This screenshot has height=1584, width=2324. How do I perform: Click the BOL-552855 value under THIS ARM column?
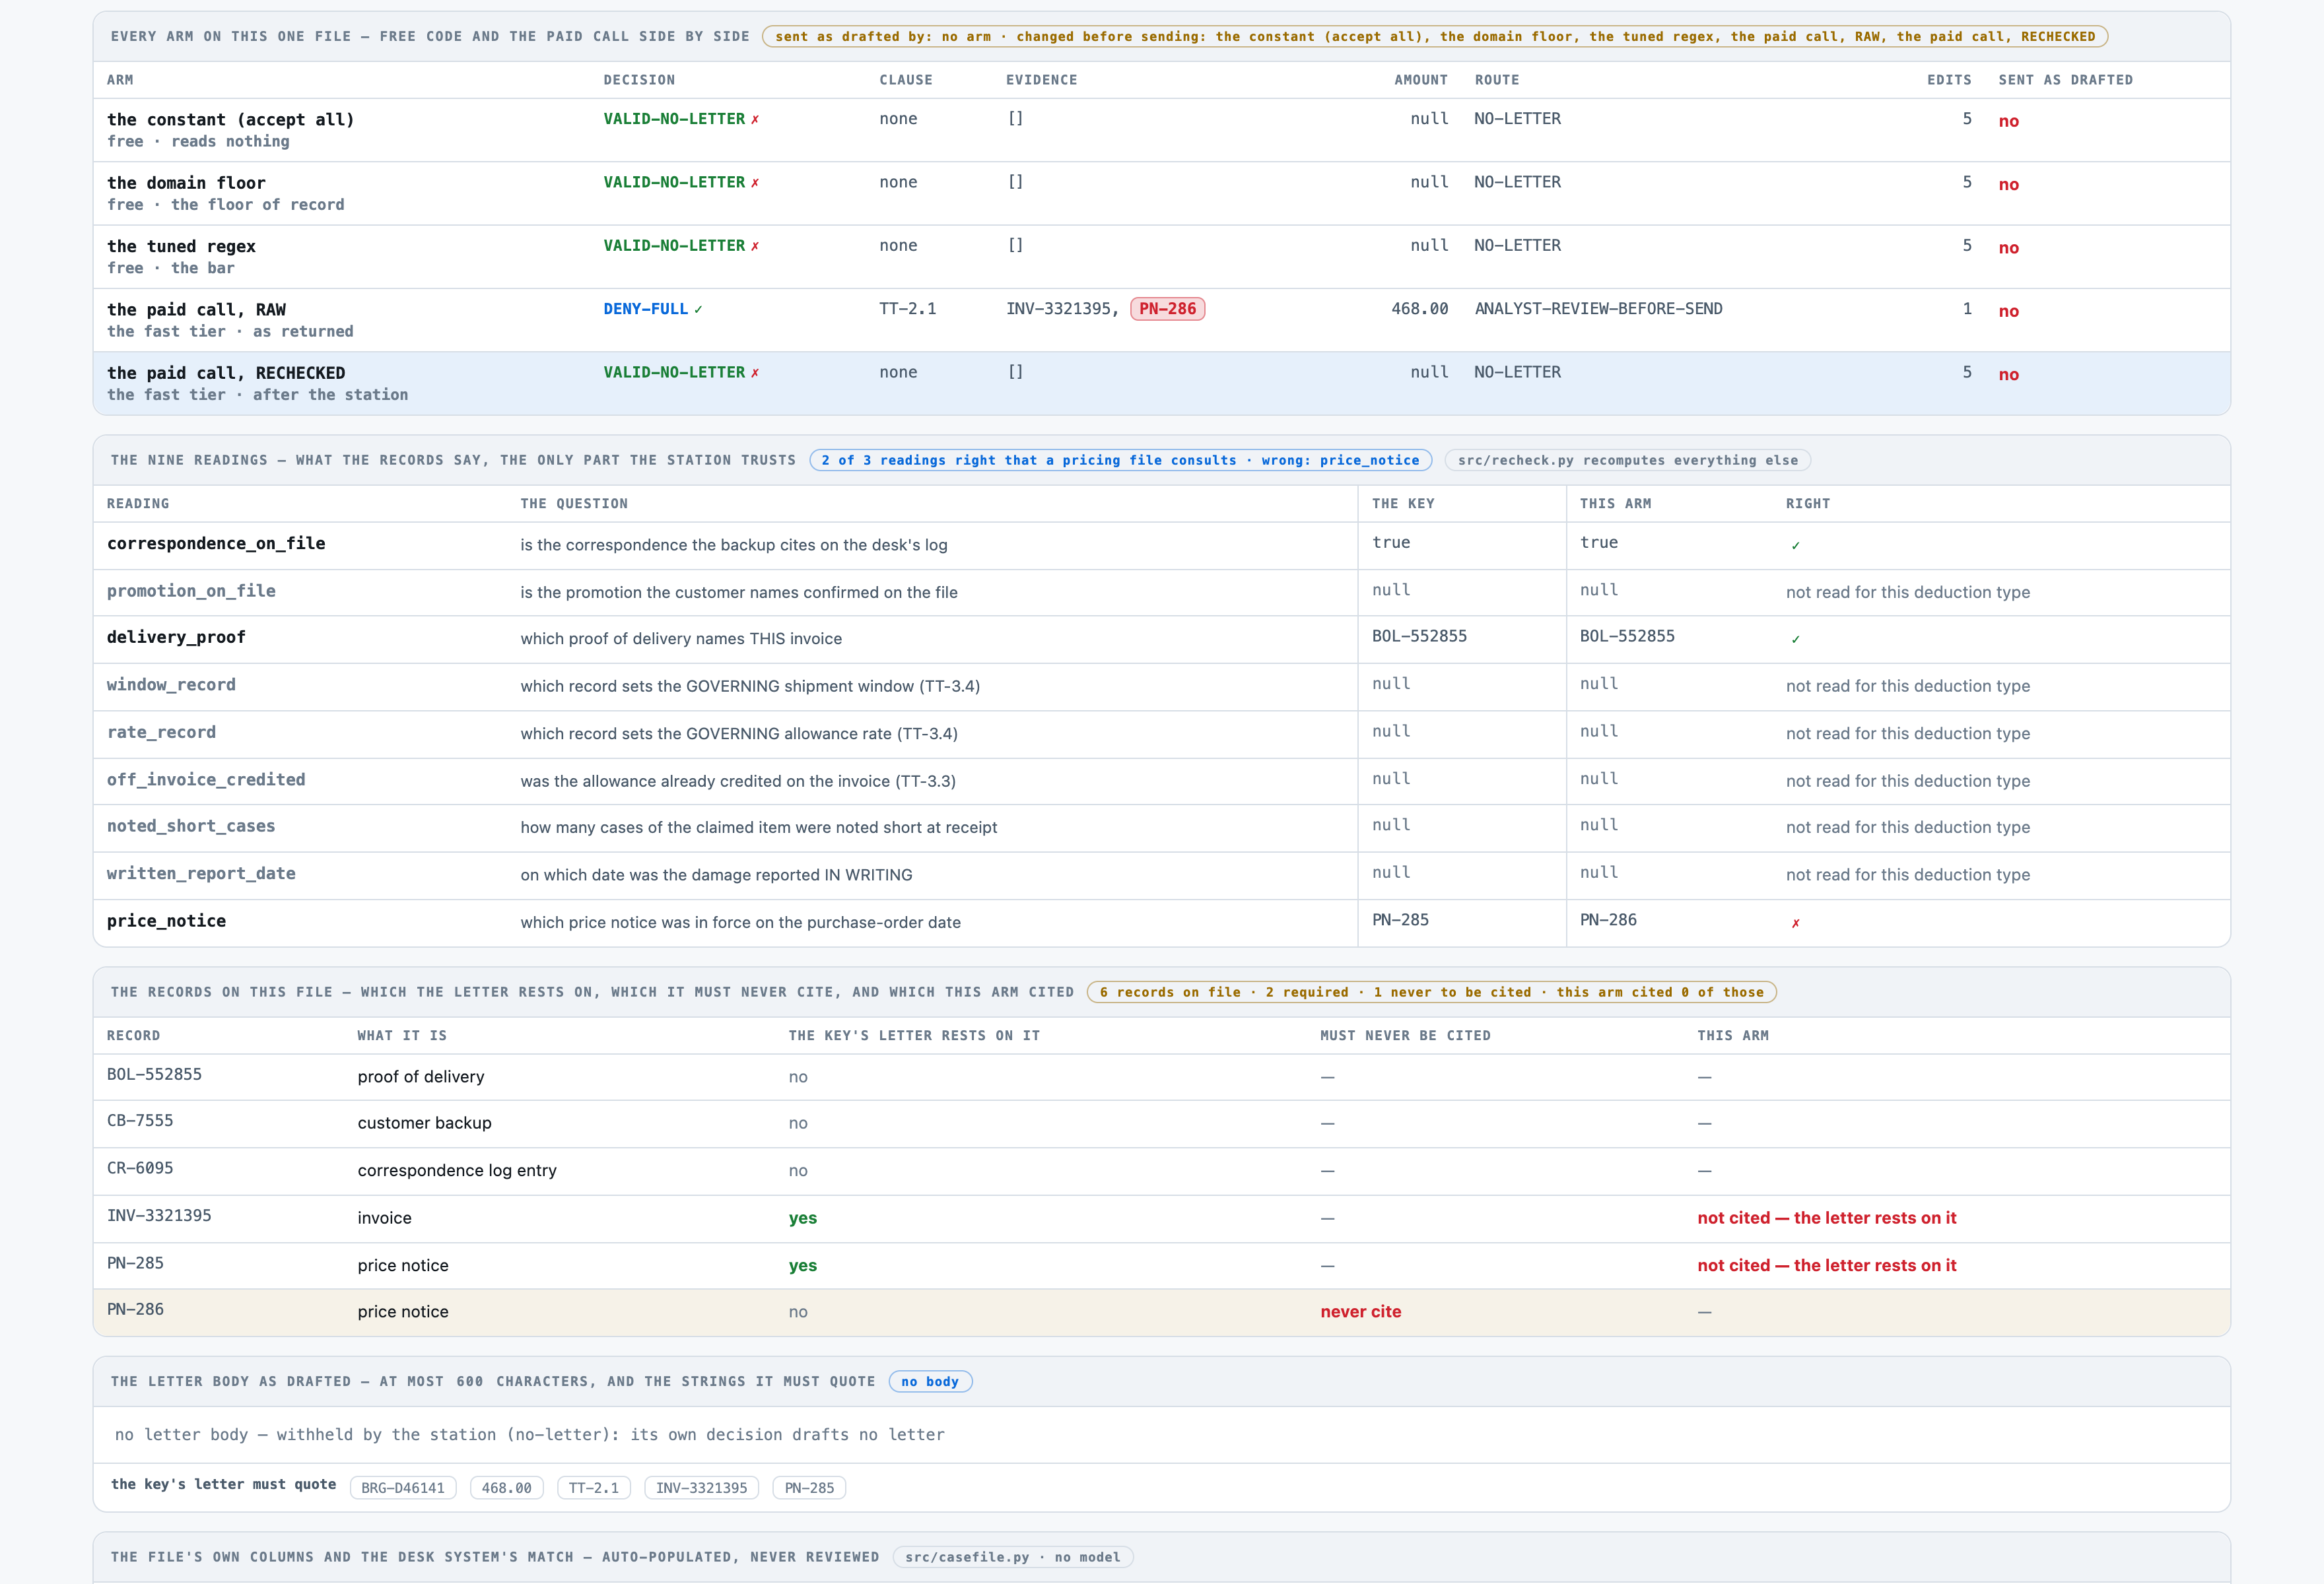(1627, 637)
